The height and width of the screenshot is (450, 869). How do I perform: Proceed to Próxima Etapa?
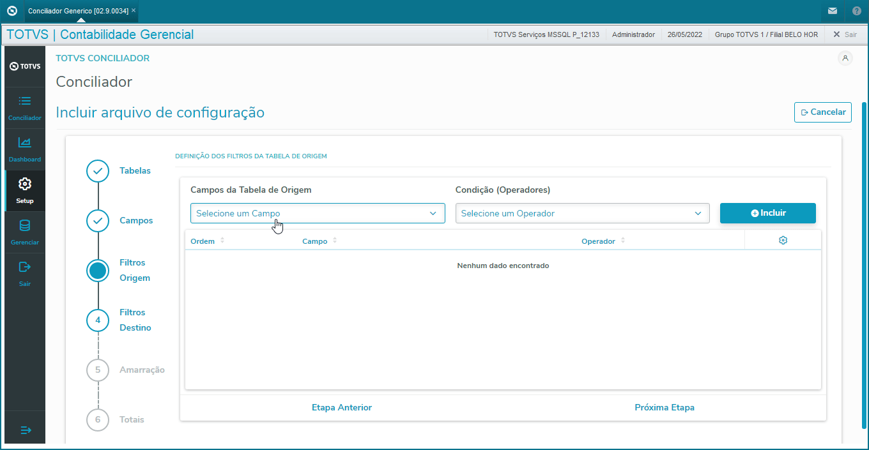click(665, 407)
